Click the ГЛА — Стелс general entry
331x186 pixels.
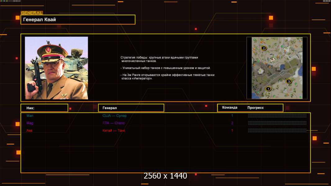pos(114,123)
